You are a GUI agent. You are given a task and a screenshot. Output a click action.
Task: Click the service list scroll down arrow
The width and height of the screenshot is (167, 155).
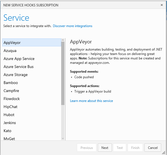coord(63,138)
